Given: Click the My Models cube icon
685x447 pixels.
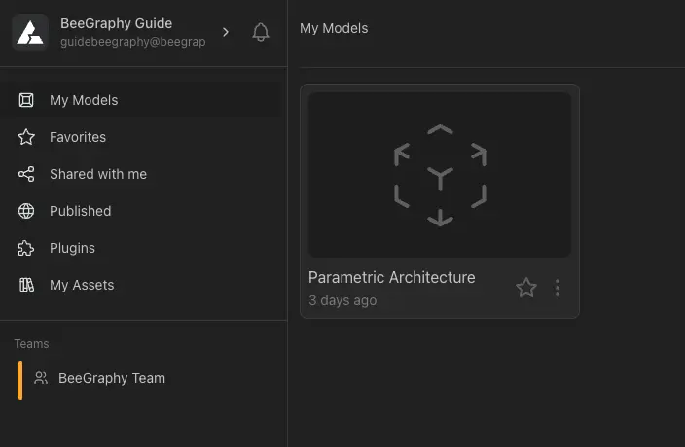Looking at the screenshot, I should 27,100.
